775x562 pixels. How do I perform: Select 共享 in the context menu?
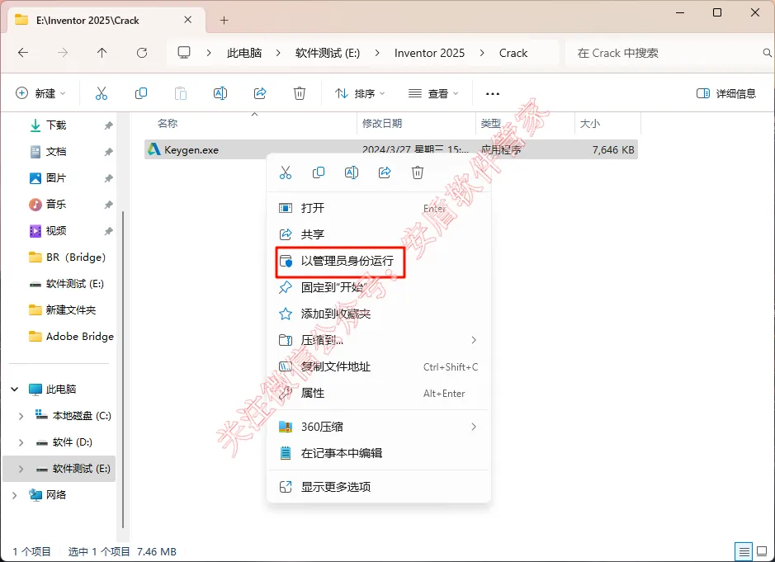point(379,234)
